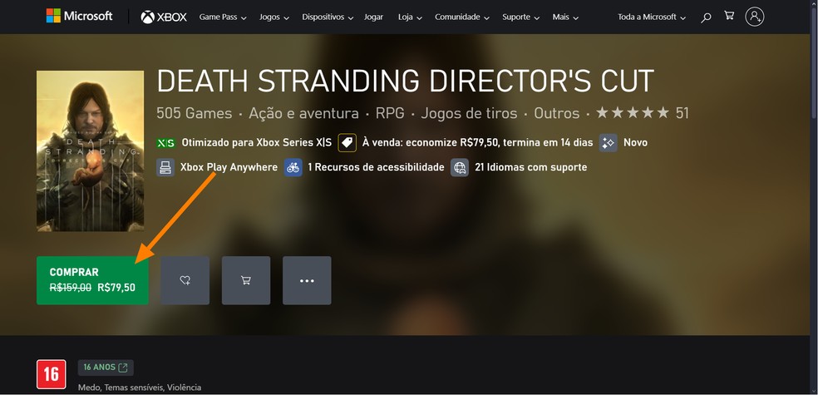Expand the Suporte menu

pyautogui.click(x=522, y=17)
